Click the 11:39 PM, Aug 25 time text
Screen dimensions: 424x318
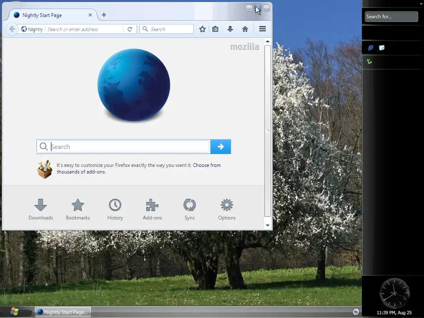click(x=394, y=313)
